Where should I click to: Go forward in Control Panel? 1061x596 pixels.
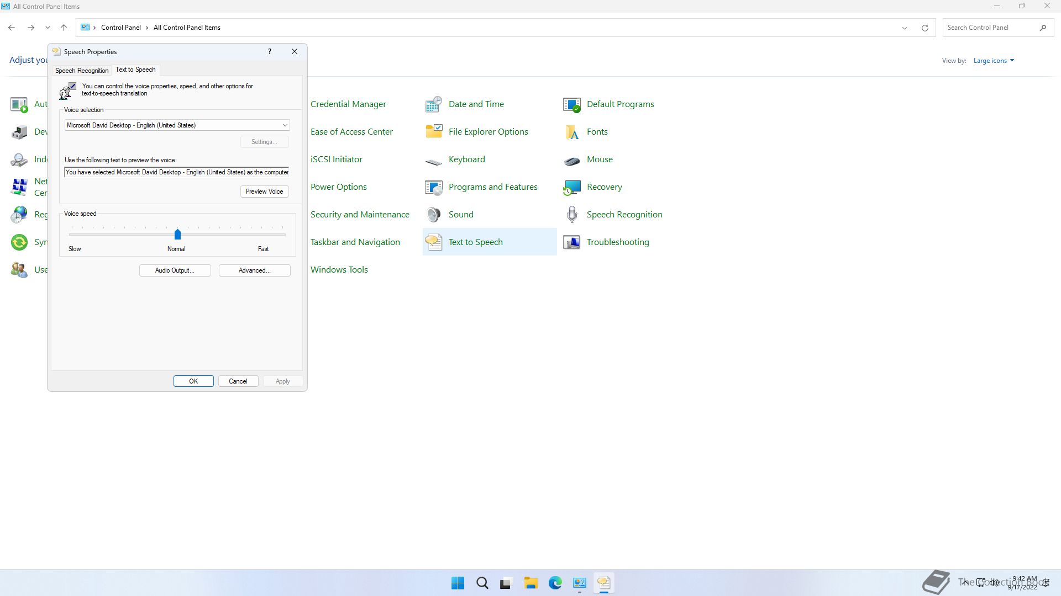pos(31,28)
